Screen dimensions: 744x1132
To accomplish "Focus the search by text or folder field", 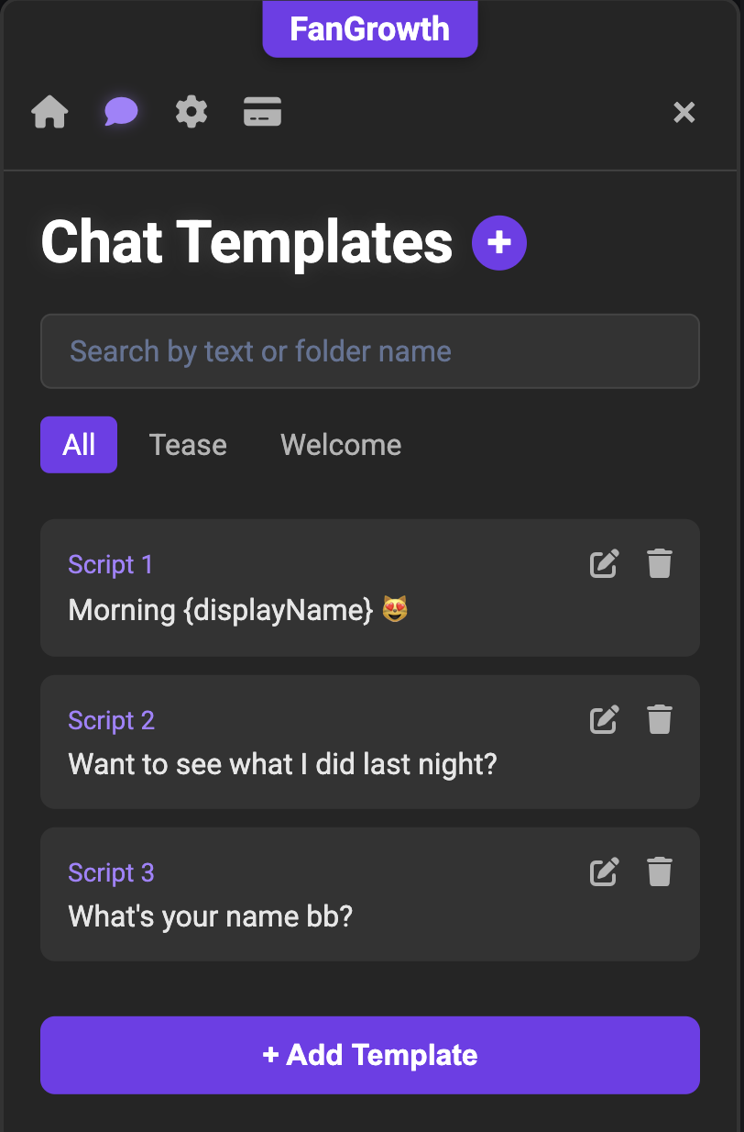I will pos(370,351).
